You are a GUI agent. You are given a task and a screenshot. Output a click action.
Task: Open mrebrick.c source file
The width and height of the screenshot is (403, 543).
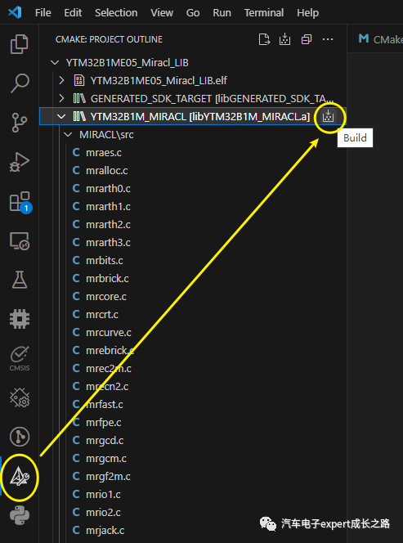click(x=110, y=351)
